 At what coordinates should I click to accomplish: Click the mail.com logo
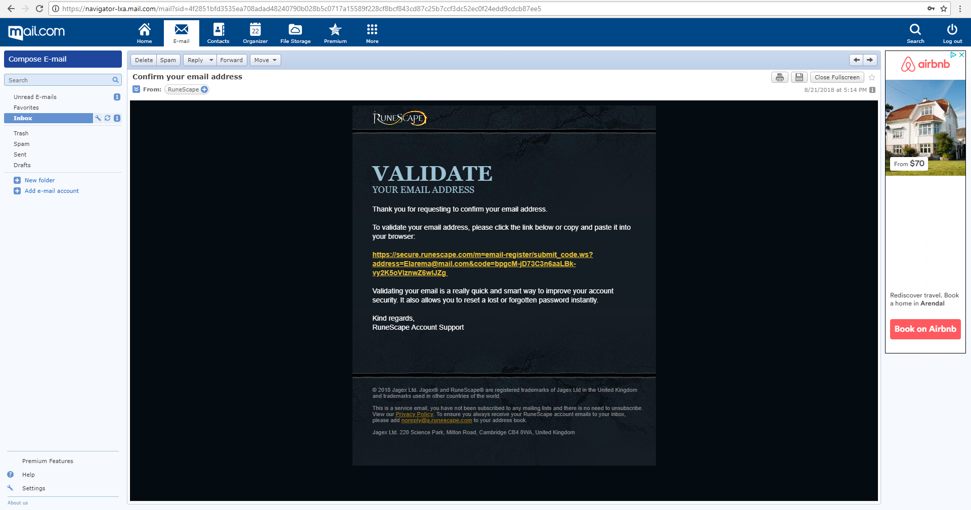[x=36, y=32]
